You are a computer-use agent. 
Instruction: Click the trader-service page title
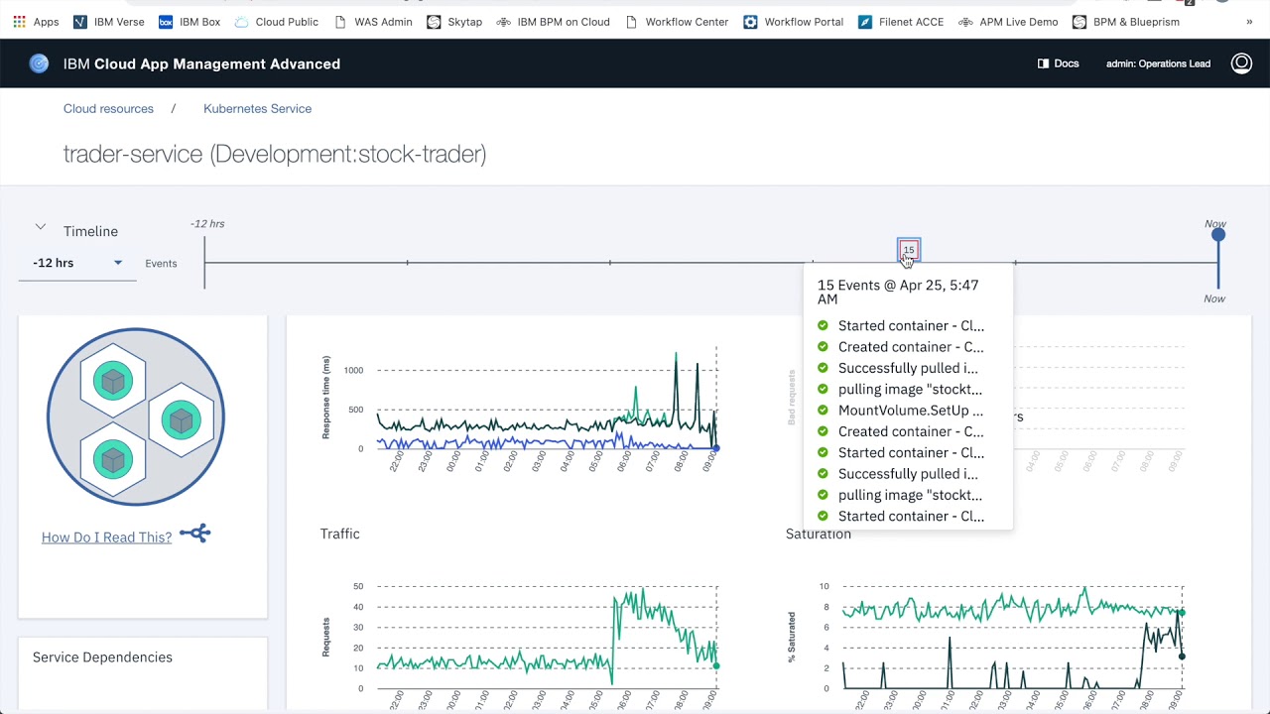tap(275, 154)
